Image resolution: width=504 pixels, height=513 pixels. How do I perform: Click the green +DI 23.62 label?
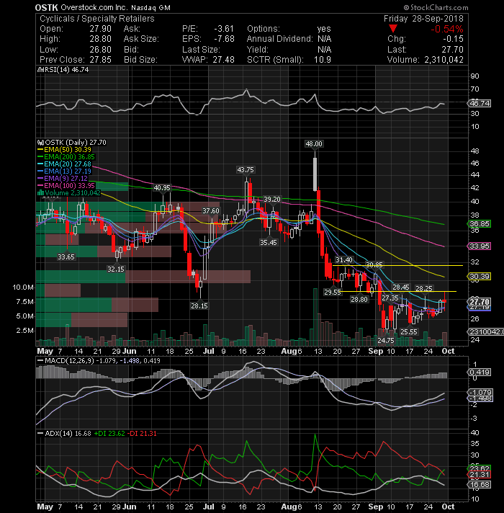tap(109, 434)
